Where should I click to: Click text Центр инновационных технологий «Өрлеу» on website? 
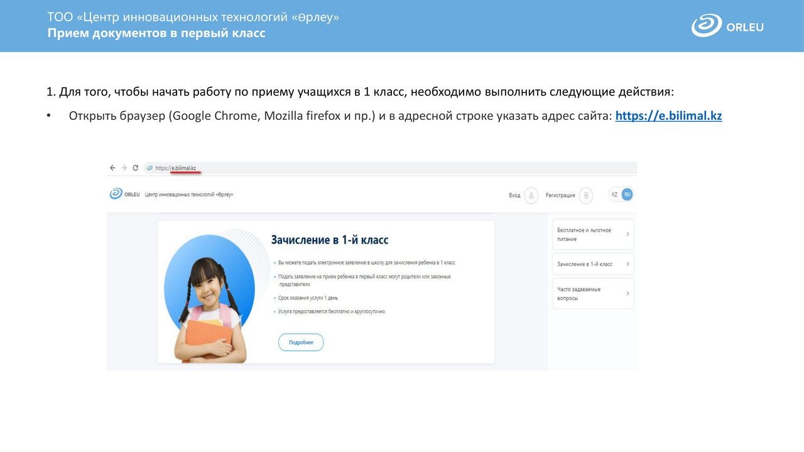pos(189,195)
